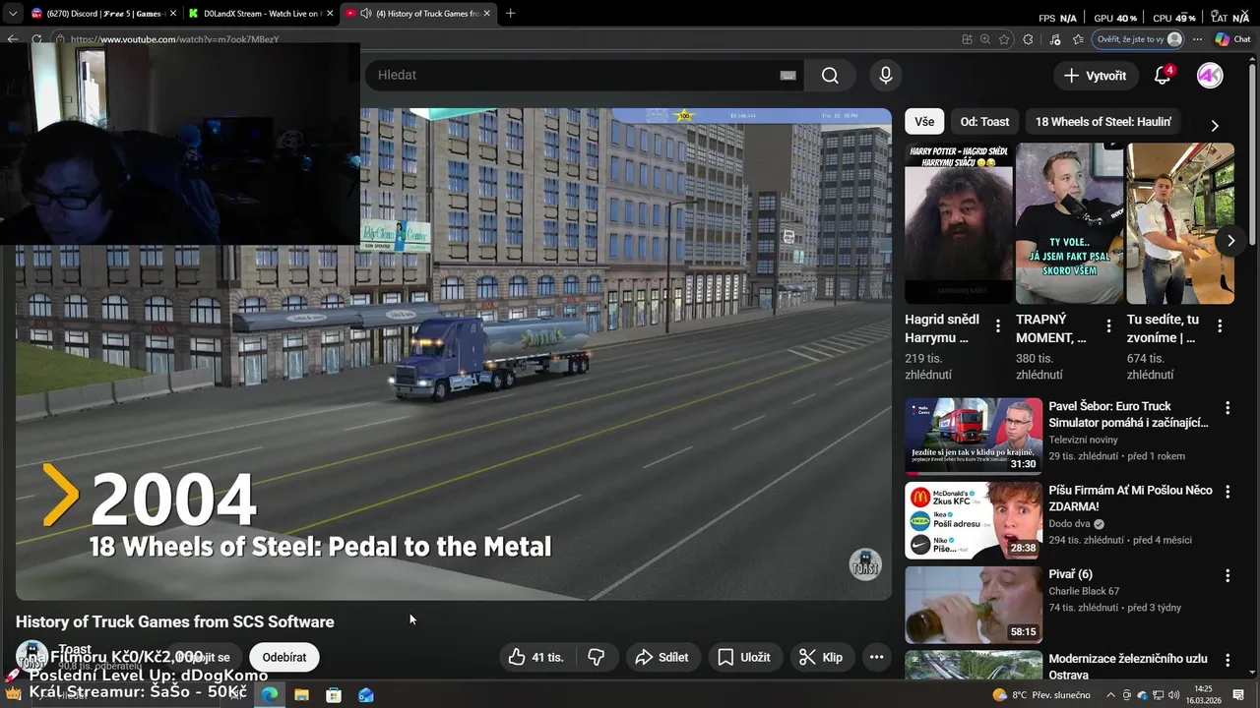Open Microsoft Edge from the taskbar
This screenshot has width=1260, height=708.
270,694
